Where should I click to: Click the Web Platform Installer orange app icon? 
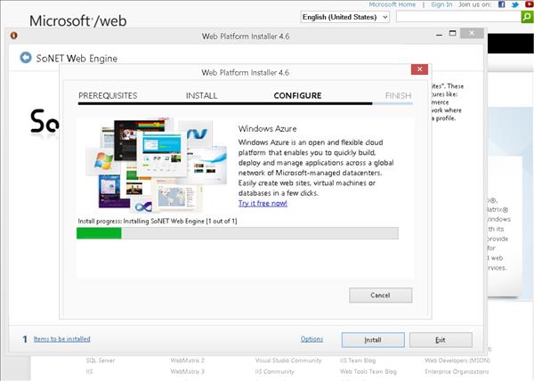(x=14, y=36)
